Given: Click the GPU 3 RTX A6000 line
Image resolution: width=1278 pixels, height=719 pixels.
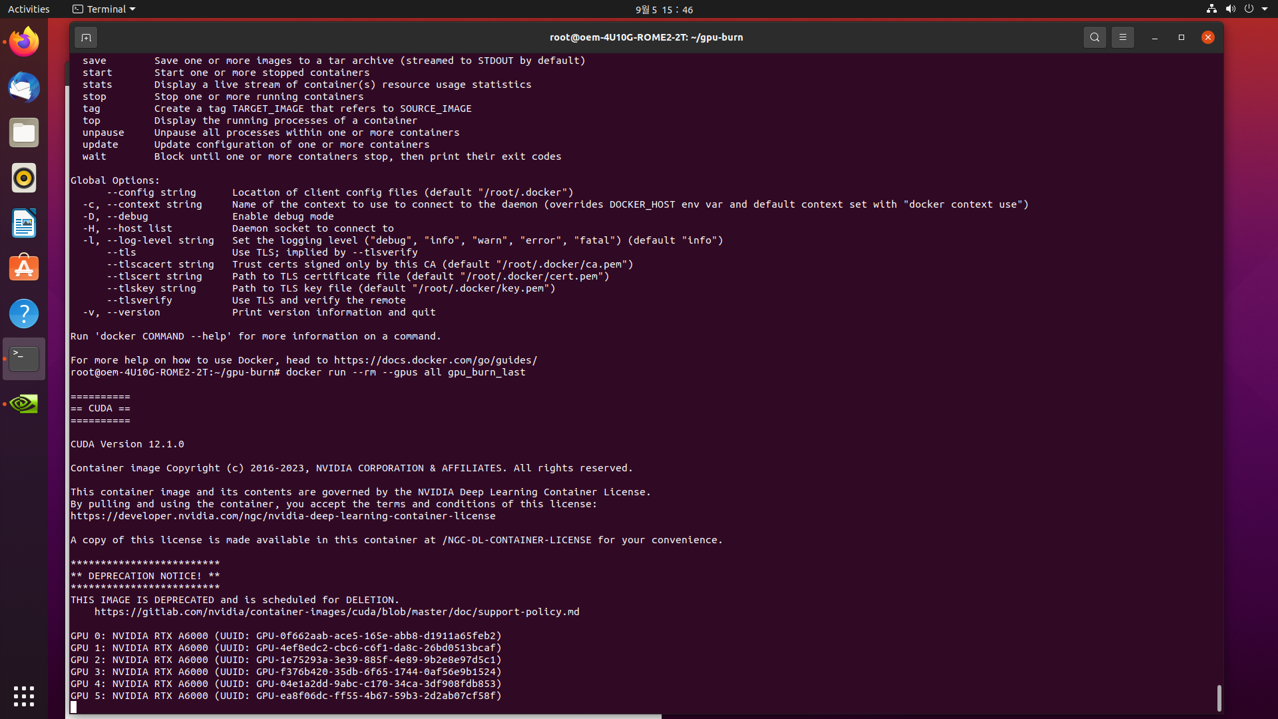Looking at the screenshot, I should point(286,672).
